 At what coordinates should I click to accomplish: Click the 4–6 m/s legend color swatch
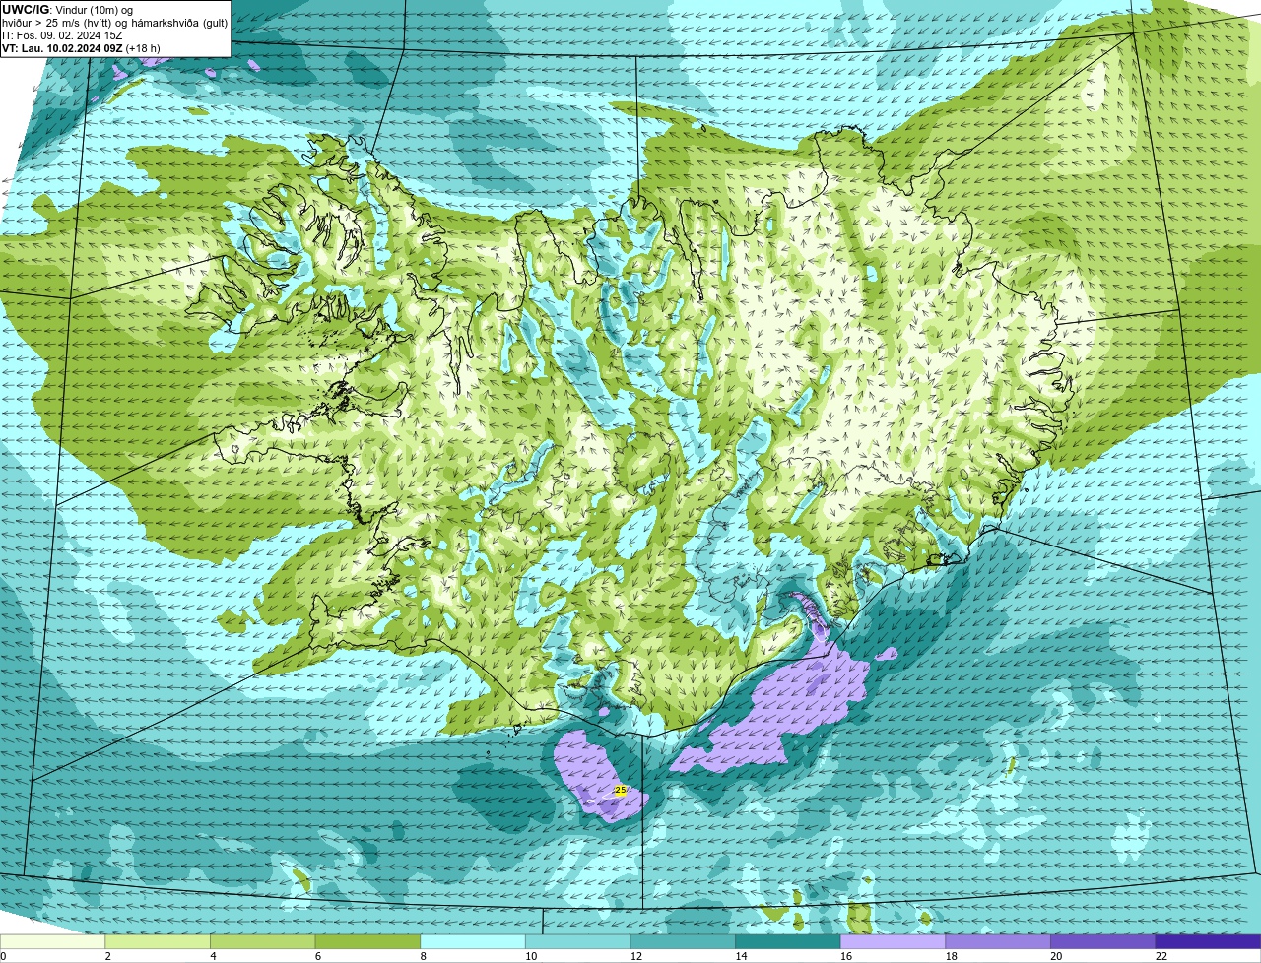pos(263,941)
